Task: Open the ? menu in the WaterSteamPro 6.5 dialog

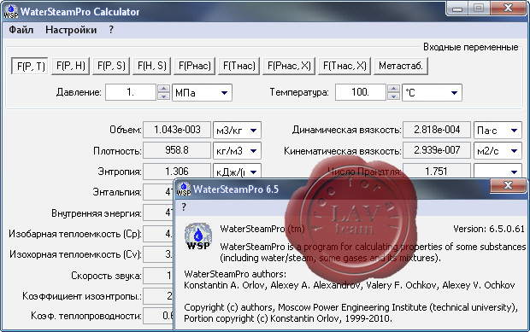Action: (x=184, y=207)
